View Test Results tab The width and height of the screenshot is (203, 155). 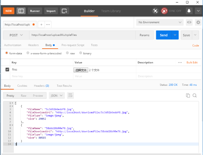[64, 86]
